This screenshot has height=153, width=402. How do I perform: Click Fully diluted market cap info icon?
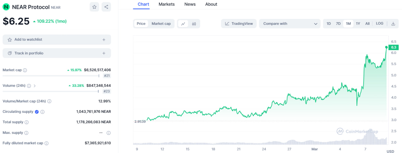click(46, 143)
